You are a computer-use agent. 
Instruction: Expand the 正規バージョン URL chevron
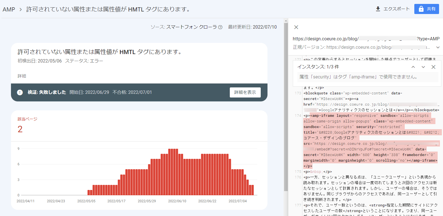[x=438, y=47]
